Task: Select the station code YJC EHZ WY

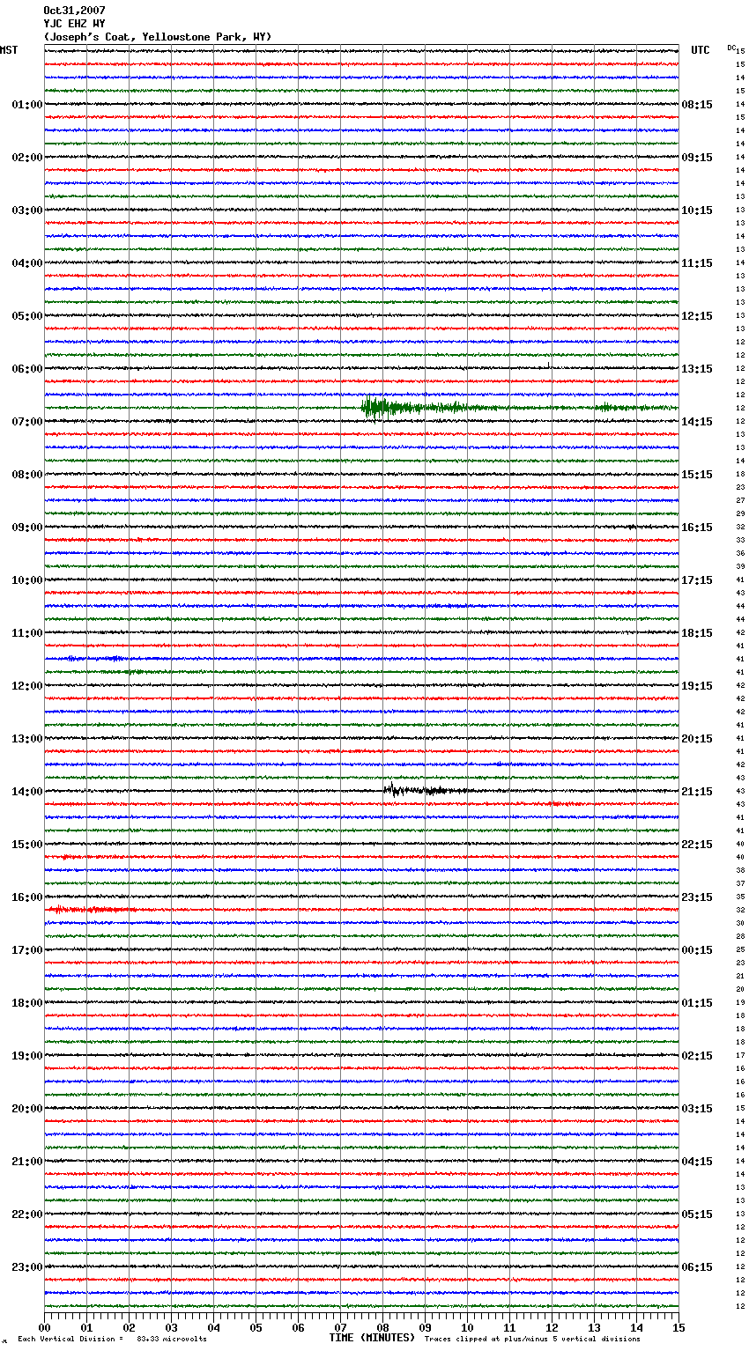Action: point(74,24)
